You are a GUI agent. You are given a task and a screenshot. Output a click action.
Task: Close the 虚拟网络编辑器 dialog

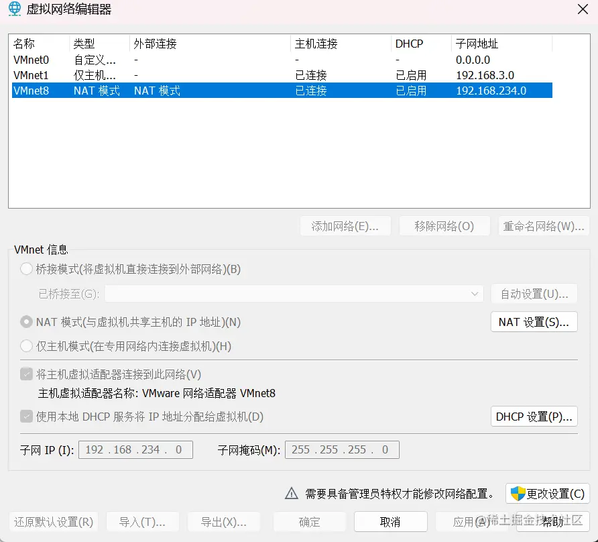point(583,9)
